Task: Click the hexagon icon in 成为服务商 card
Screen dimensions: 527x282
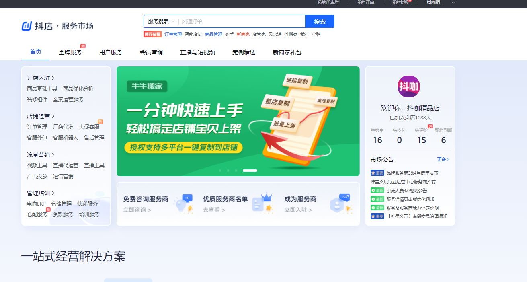Action: 341,204
